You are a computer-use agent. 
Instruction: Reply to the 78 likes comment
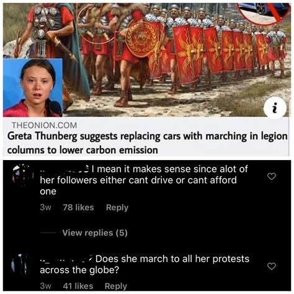point(117,207)
